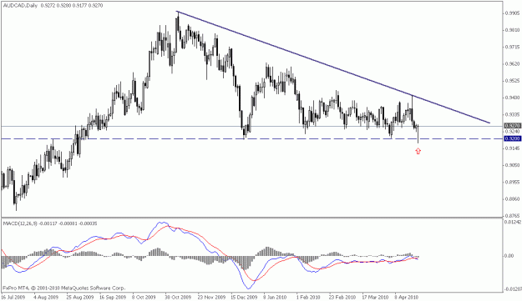Click the 0.8955 price axis label
The width and height of the screenshot is (522, 301).
click(512, 182)
